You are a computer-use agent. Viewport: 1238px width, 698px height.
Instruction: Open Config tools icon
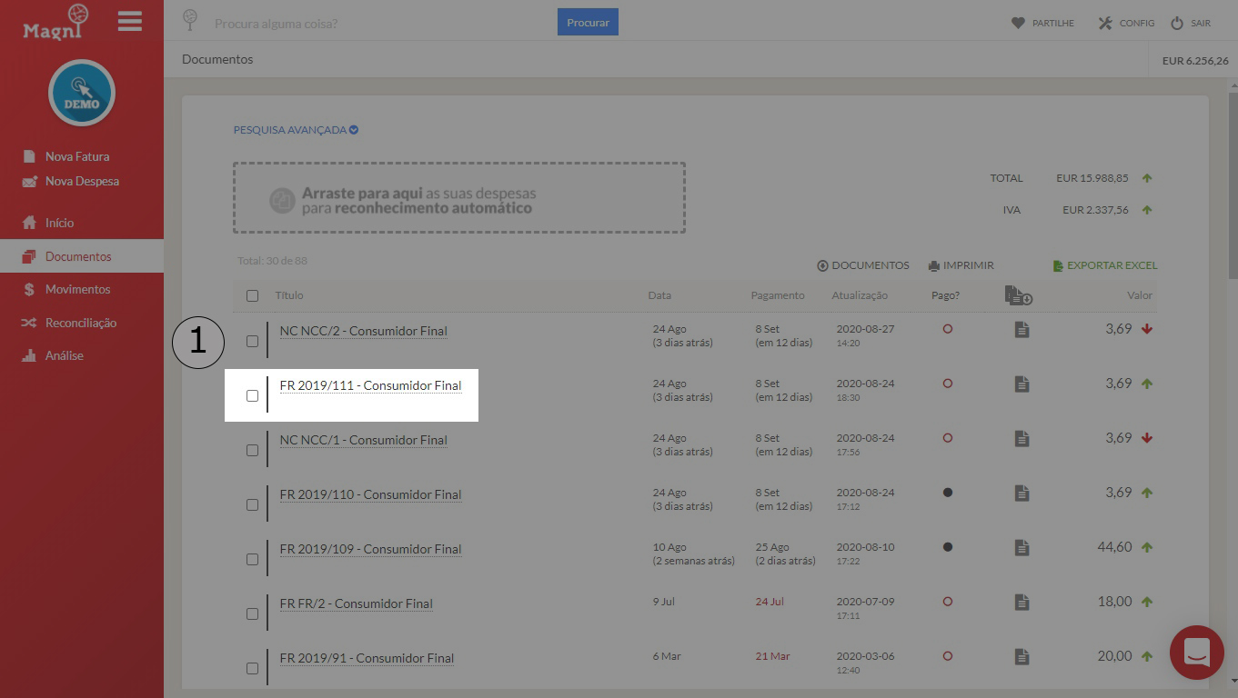pos(1105,23)
